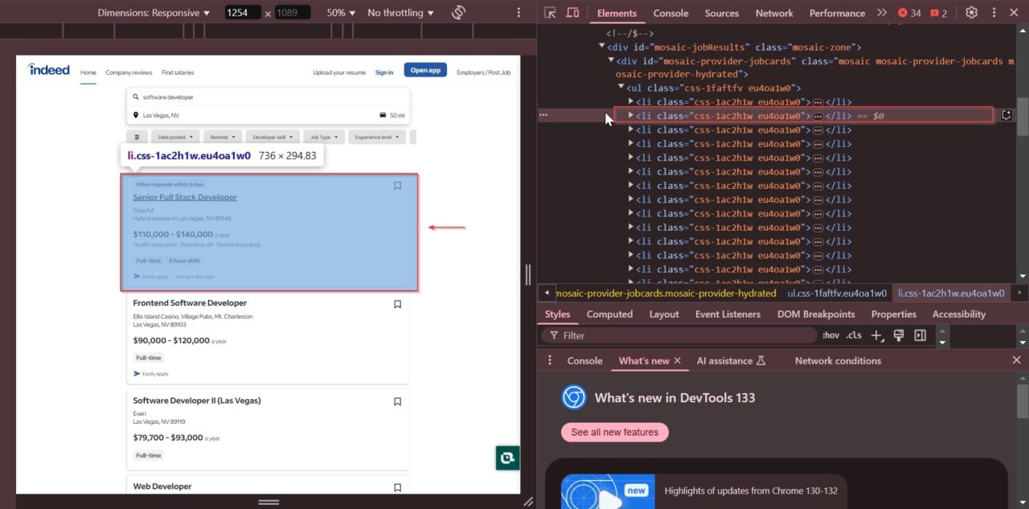Open the Computed styles tab

(x=609, y=314)
